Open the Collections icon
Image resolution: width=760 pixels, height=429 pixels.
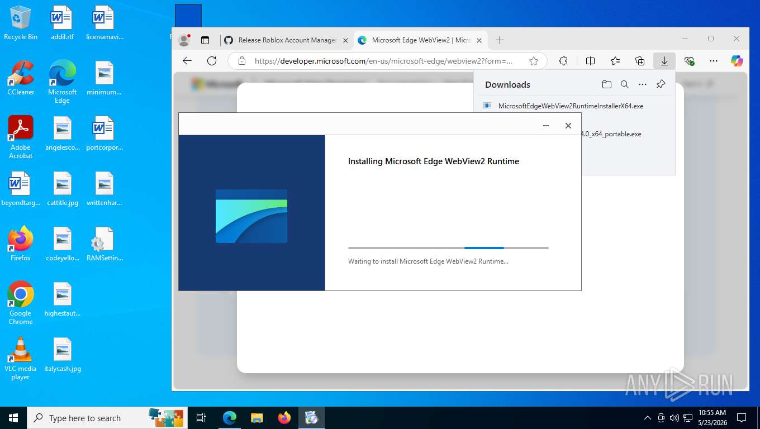tap(640, 61)
